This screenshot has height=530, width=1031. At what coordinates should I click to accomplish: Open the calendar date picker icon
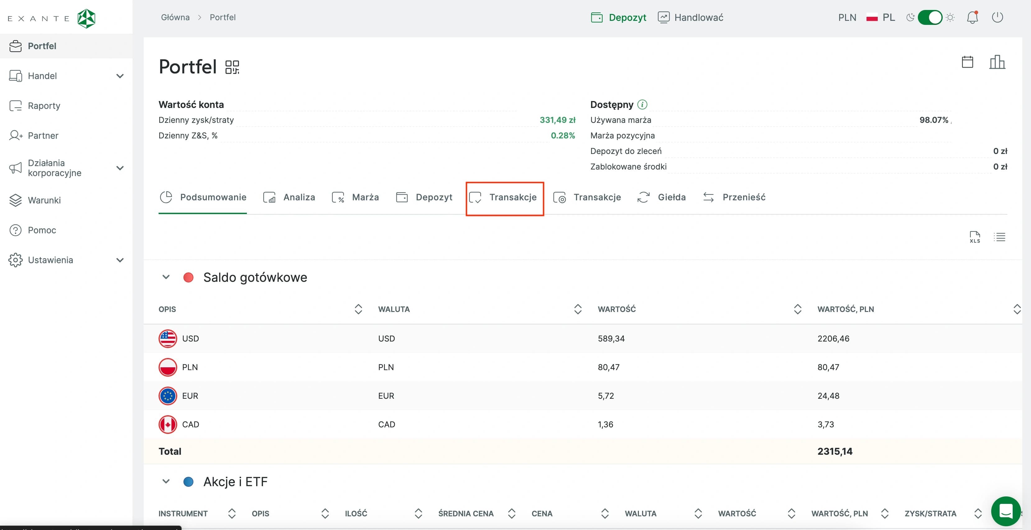[967, 62]
